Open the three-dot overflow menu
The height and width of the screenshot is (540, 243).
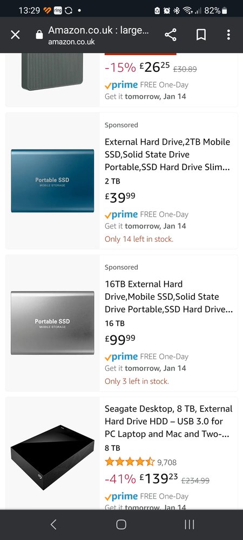[x=228, y=35]
